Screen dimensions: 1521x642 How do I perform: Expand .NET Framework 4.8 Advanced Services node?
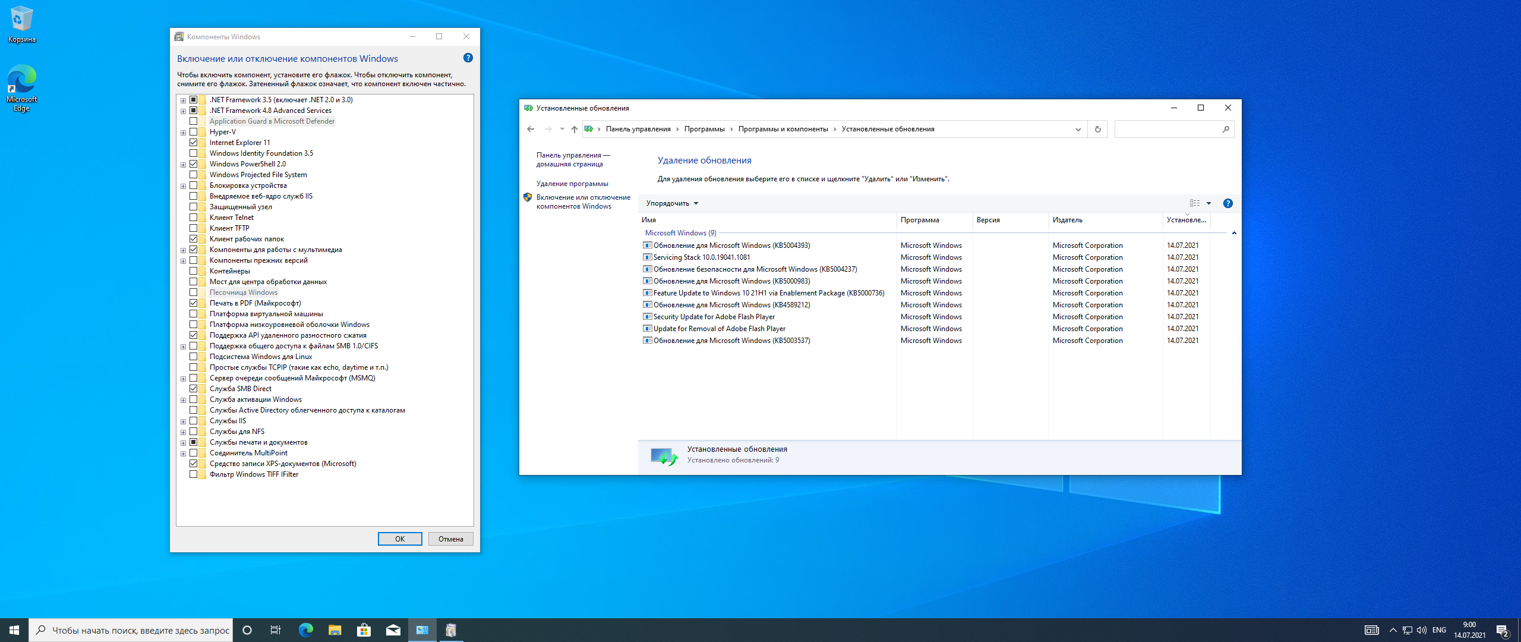tap(183, 111)
